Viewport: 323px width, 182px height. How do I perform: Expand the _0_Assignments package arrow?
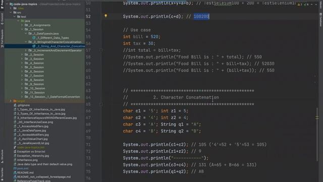pyautogui.click(x=22, y=25)
